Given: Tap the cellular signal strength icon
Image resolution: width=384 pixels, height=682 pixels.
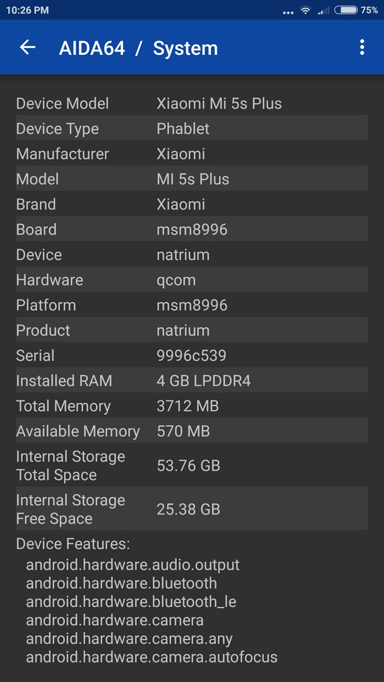Looking at the screenshot, I should coord(323,10).
